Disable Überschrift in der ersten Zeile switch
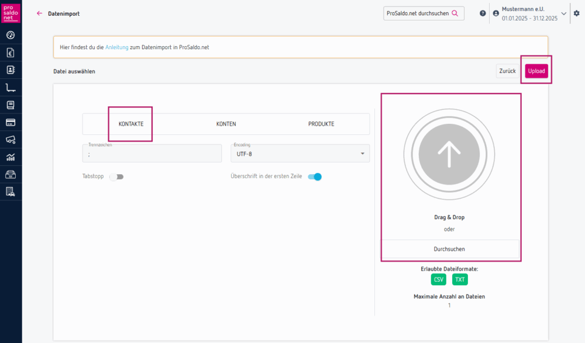This screenshot has width=585, height=343. click(x=315, y=176)
